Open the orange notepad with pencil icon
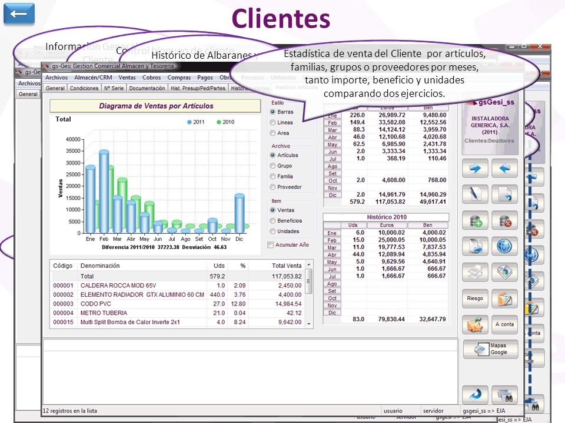 (504, 298)
